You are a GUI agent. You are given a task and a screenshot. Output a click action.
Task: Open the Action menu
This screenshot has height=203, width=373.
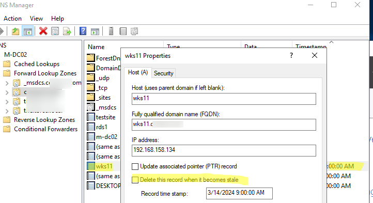point(12,19)
